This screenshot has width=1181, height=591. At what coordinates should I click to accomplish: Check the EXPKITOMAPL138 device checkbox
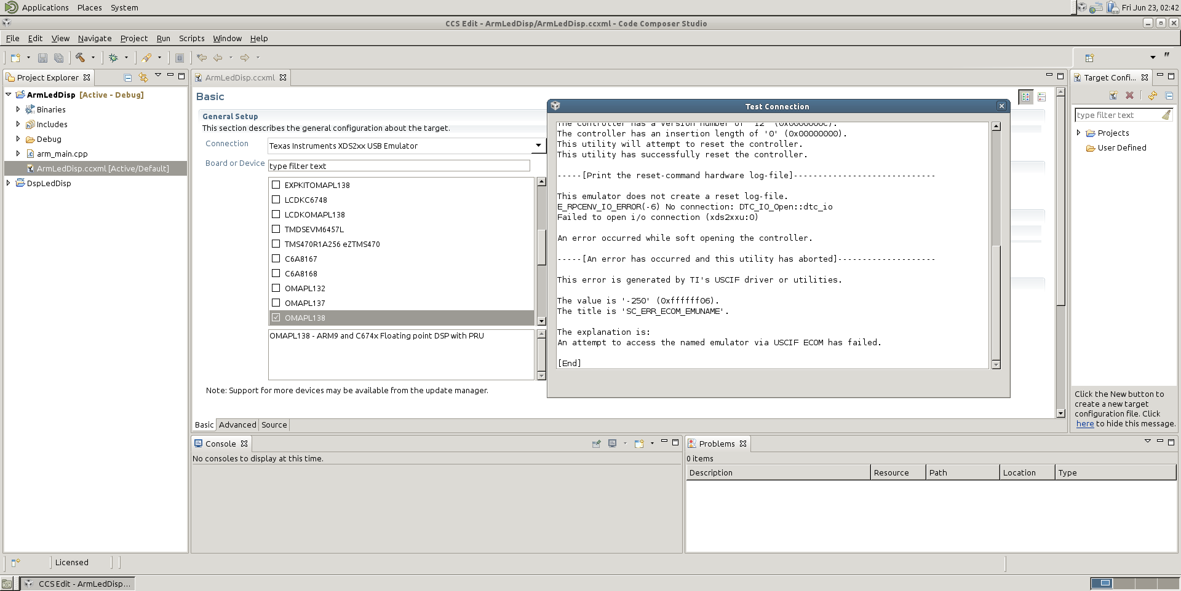276,185
